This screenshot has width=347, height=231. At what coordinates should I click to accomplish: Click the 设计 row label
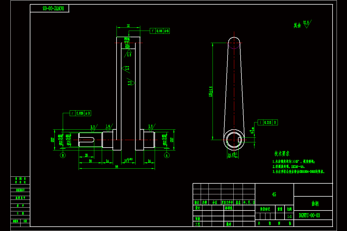coord(197,208)
